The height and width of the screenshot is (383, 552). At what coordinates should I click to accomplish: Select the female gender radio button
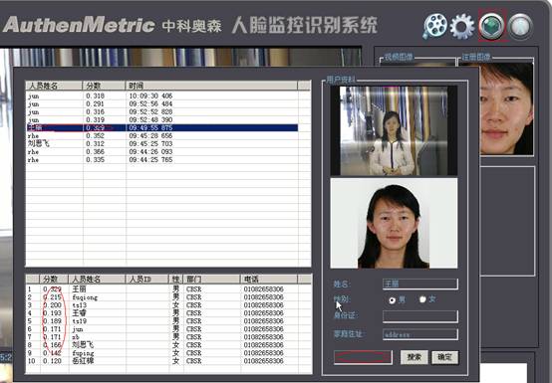pos(422,299)
